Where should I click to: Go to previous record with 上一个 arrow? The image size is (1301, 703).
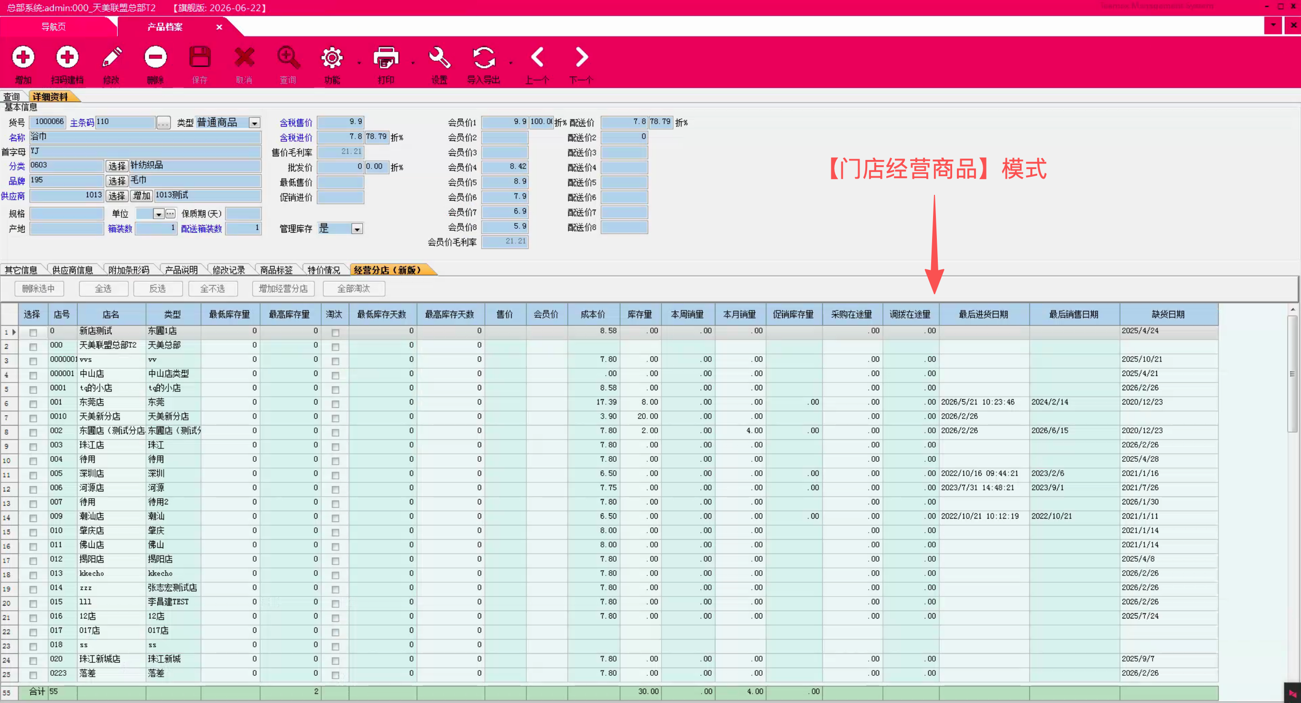point(537,57)
